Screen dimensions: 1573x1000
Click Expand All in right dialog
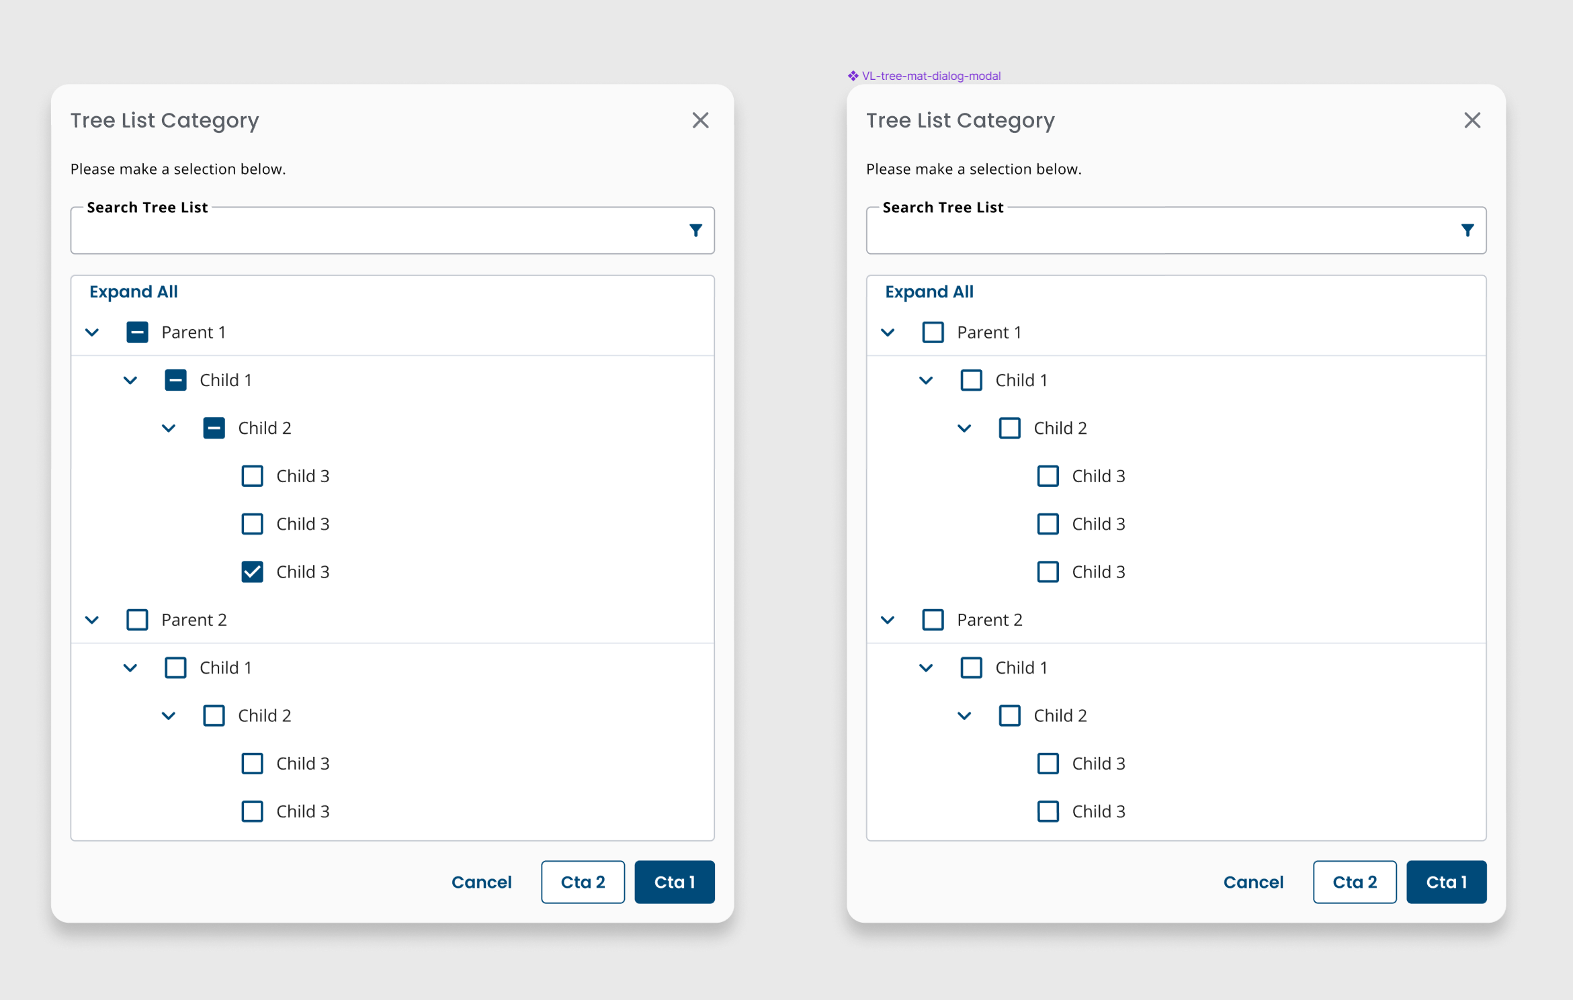point(929,291)
